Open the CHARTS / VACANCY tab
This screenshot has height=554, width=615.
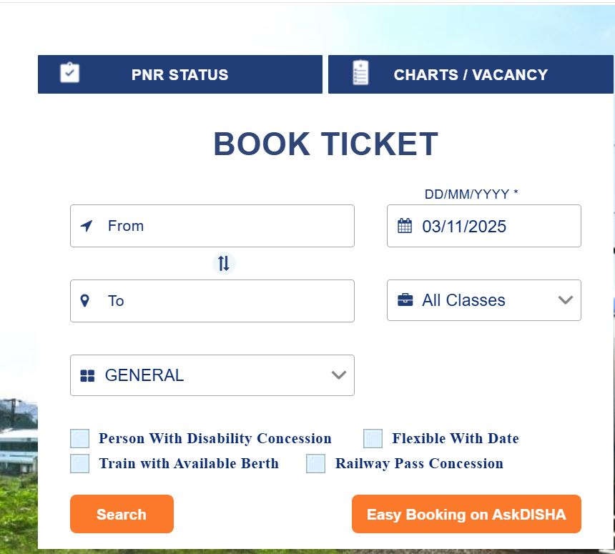click(470, 74)
